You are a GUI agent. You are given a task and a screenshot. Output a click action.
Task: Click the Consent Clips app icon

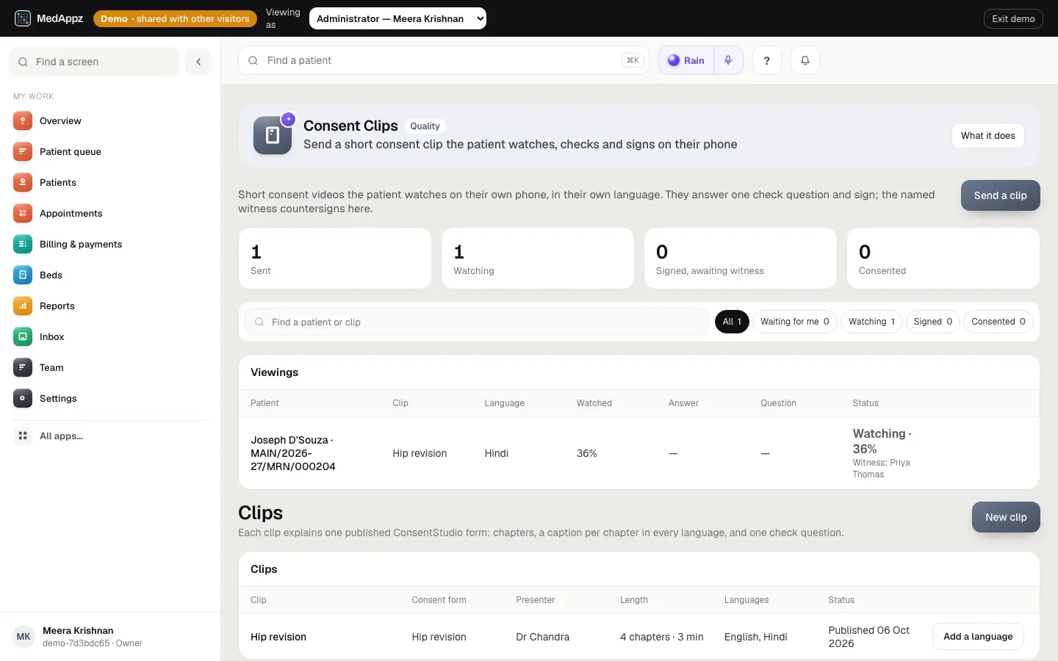273,135
